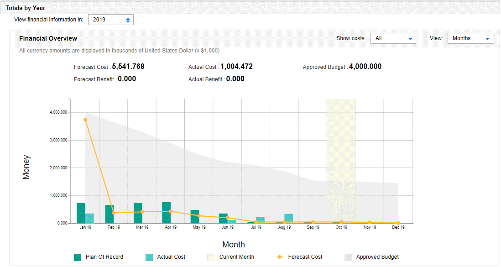Click the Forecast Cost legend marker
Viewport: 501px width, 267px height.
(x=280, y=257)
